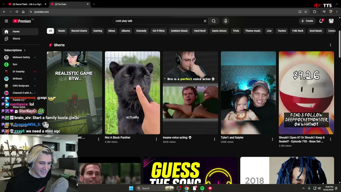Open the notifications bell
This screenshot has width=341, height=192.
click(x=321, y=21)
